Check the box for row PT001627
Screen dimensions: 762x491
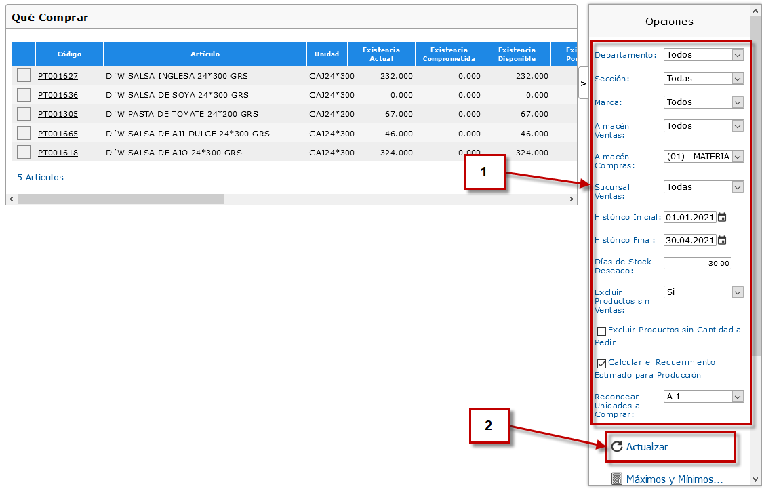coord(24,76)
